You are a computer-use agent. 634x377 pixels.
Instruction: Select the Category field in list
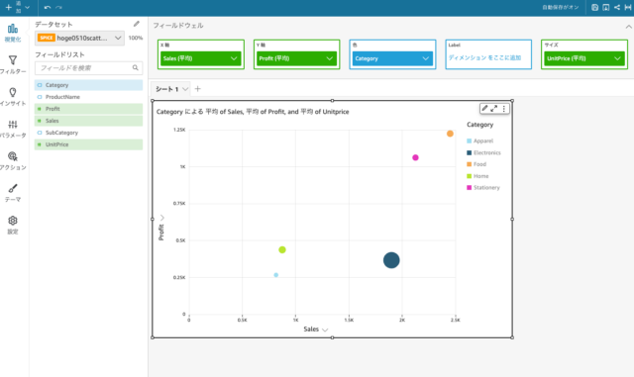click(88, 85)
